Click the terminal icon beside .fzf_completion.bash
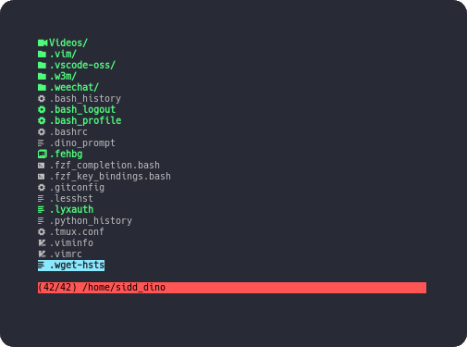The height and width of the screenshot is (347, 467). tap(41, 166)
